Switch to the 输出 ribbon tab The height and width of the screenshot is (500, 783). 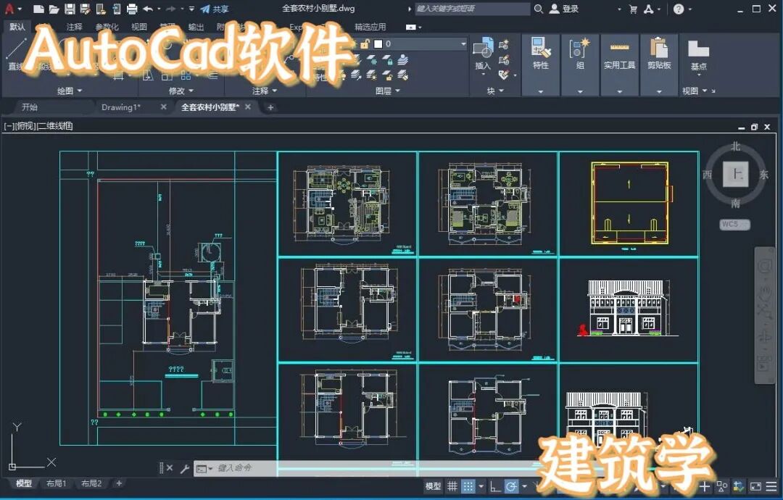(196, 27)
